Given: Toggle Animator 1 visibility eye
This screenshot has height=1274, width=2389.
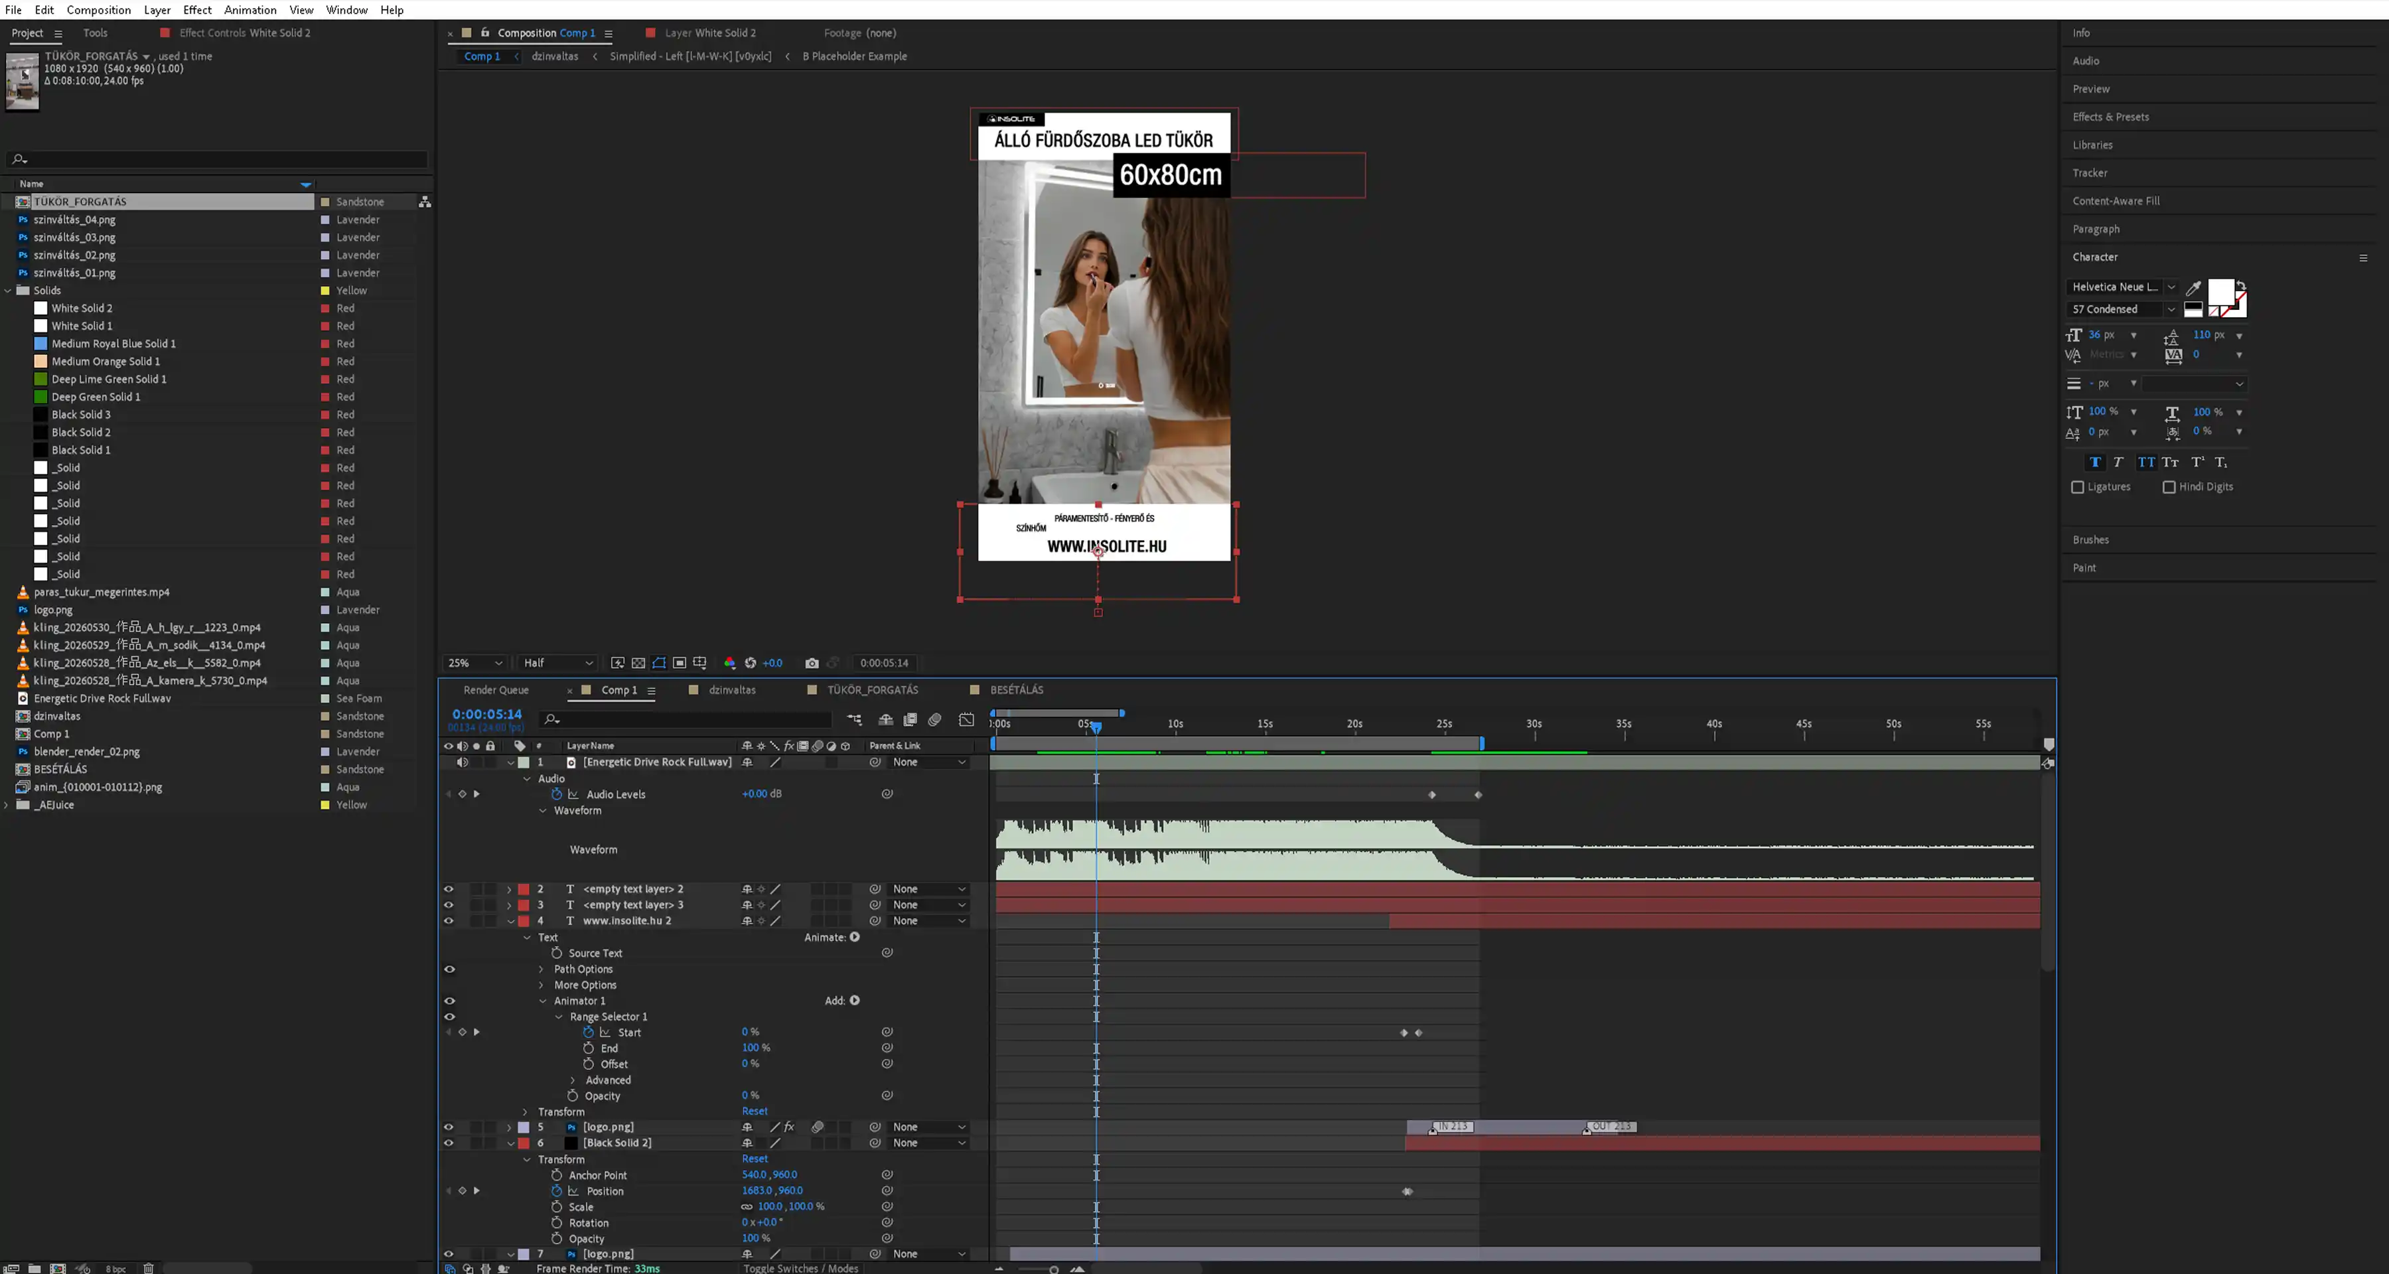Looking at the screenshot, I should pos(450,1001).
